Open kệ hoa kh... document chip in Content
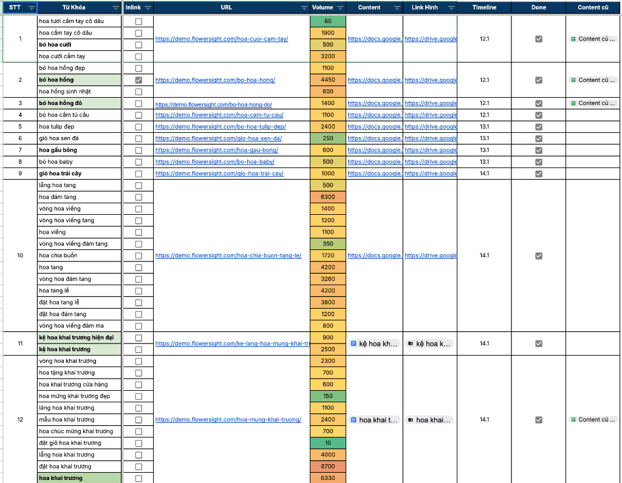The image size is (622, 483). pyautogui.click(x=374, y=344)
